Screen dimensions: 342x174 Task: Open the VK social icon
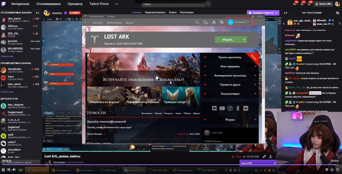tap(245, 108)
